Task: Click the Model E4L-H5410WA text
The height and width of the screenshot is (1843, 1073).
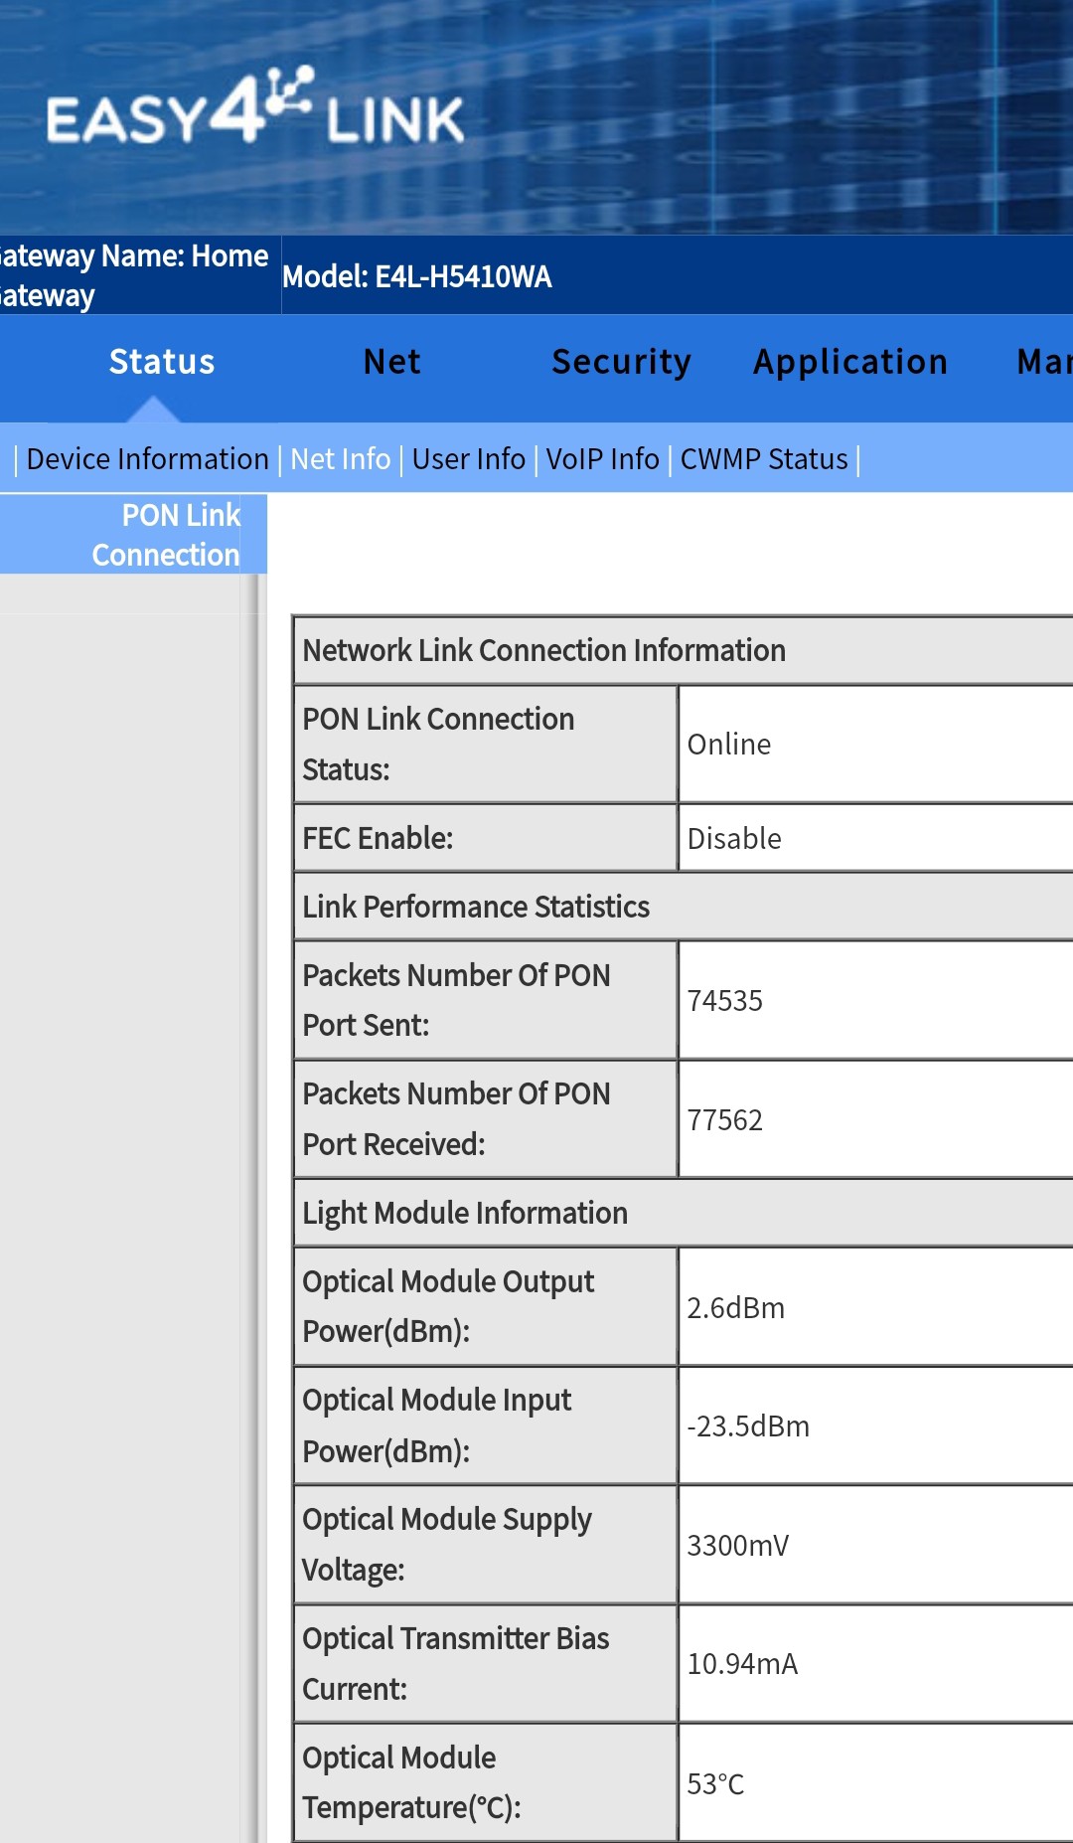Action: tap(416, 276)
